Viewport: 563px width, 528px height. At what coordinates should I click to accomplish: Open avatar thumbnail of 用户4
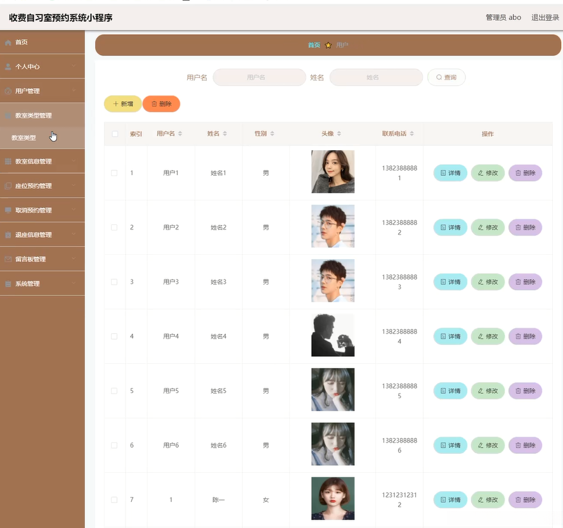333,335
